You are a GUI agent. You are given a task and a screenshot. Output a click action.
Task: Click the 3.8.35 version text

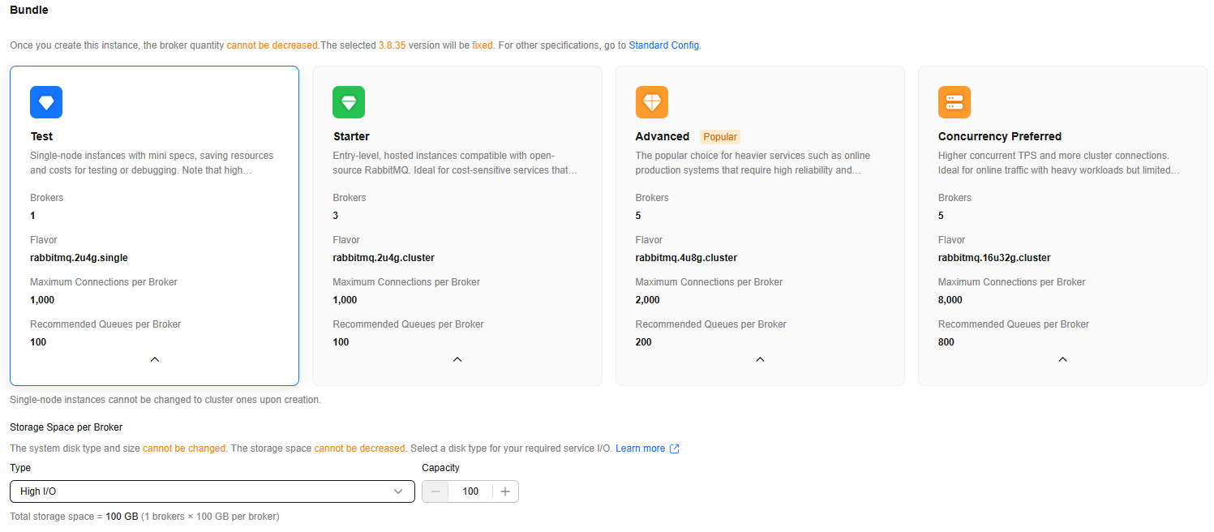click(392, 45)
